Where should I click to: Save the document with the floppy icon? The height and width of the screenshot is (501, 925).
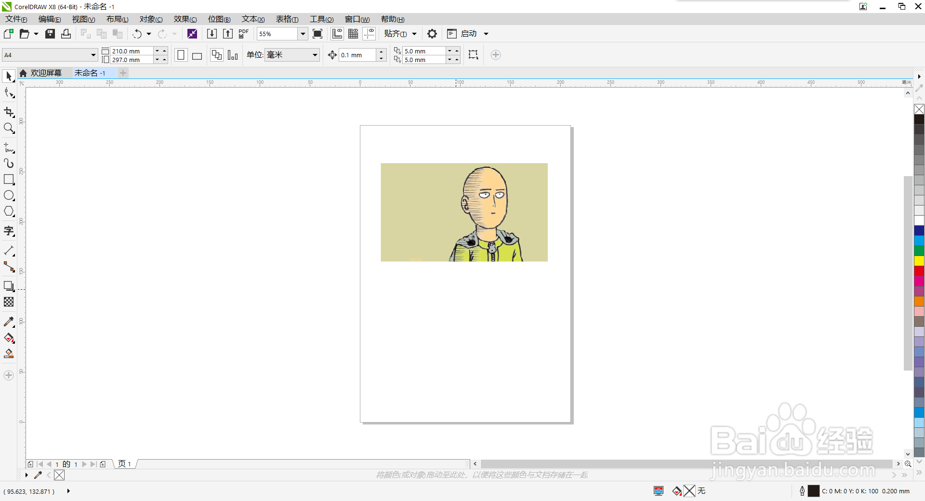click(50, 34)
